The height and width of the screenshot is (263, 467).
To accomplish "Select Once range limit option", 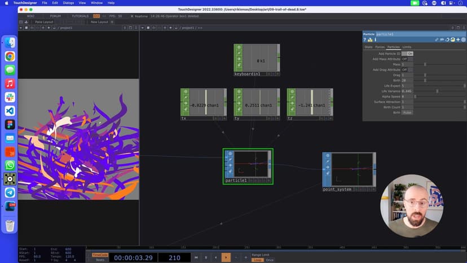I will click(270, 260).
